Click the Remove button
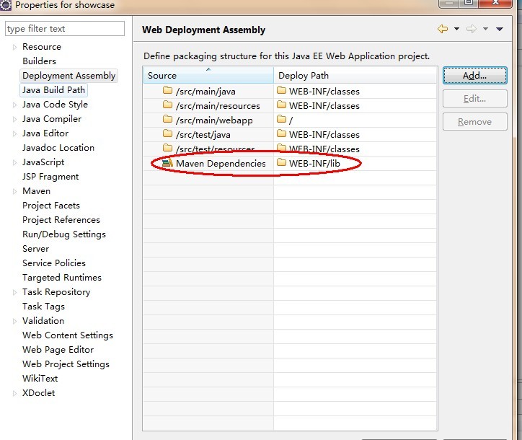522x440 pixels. pos(474,122)
